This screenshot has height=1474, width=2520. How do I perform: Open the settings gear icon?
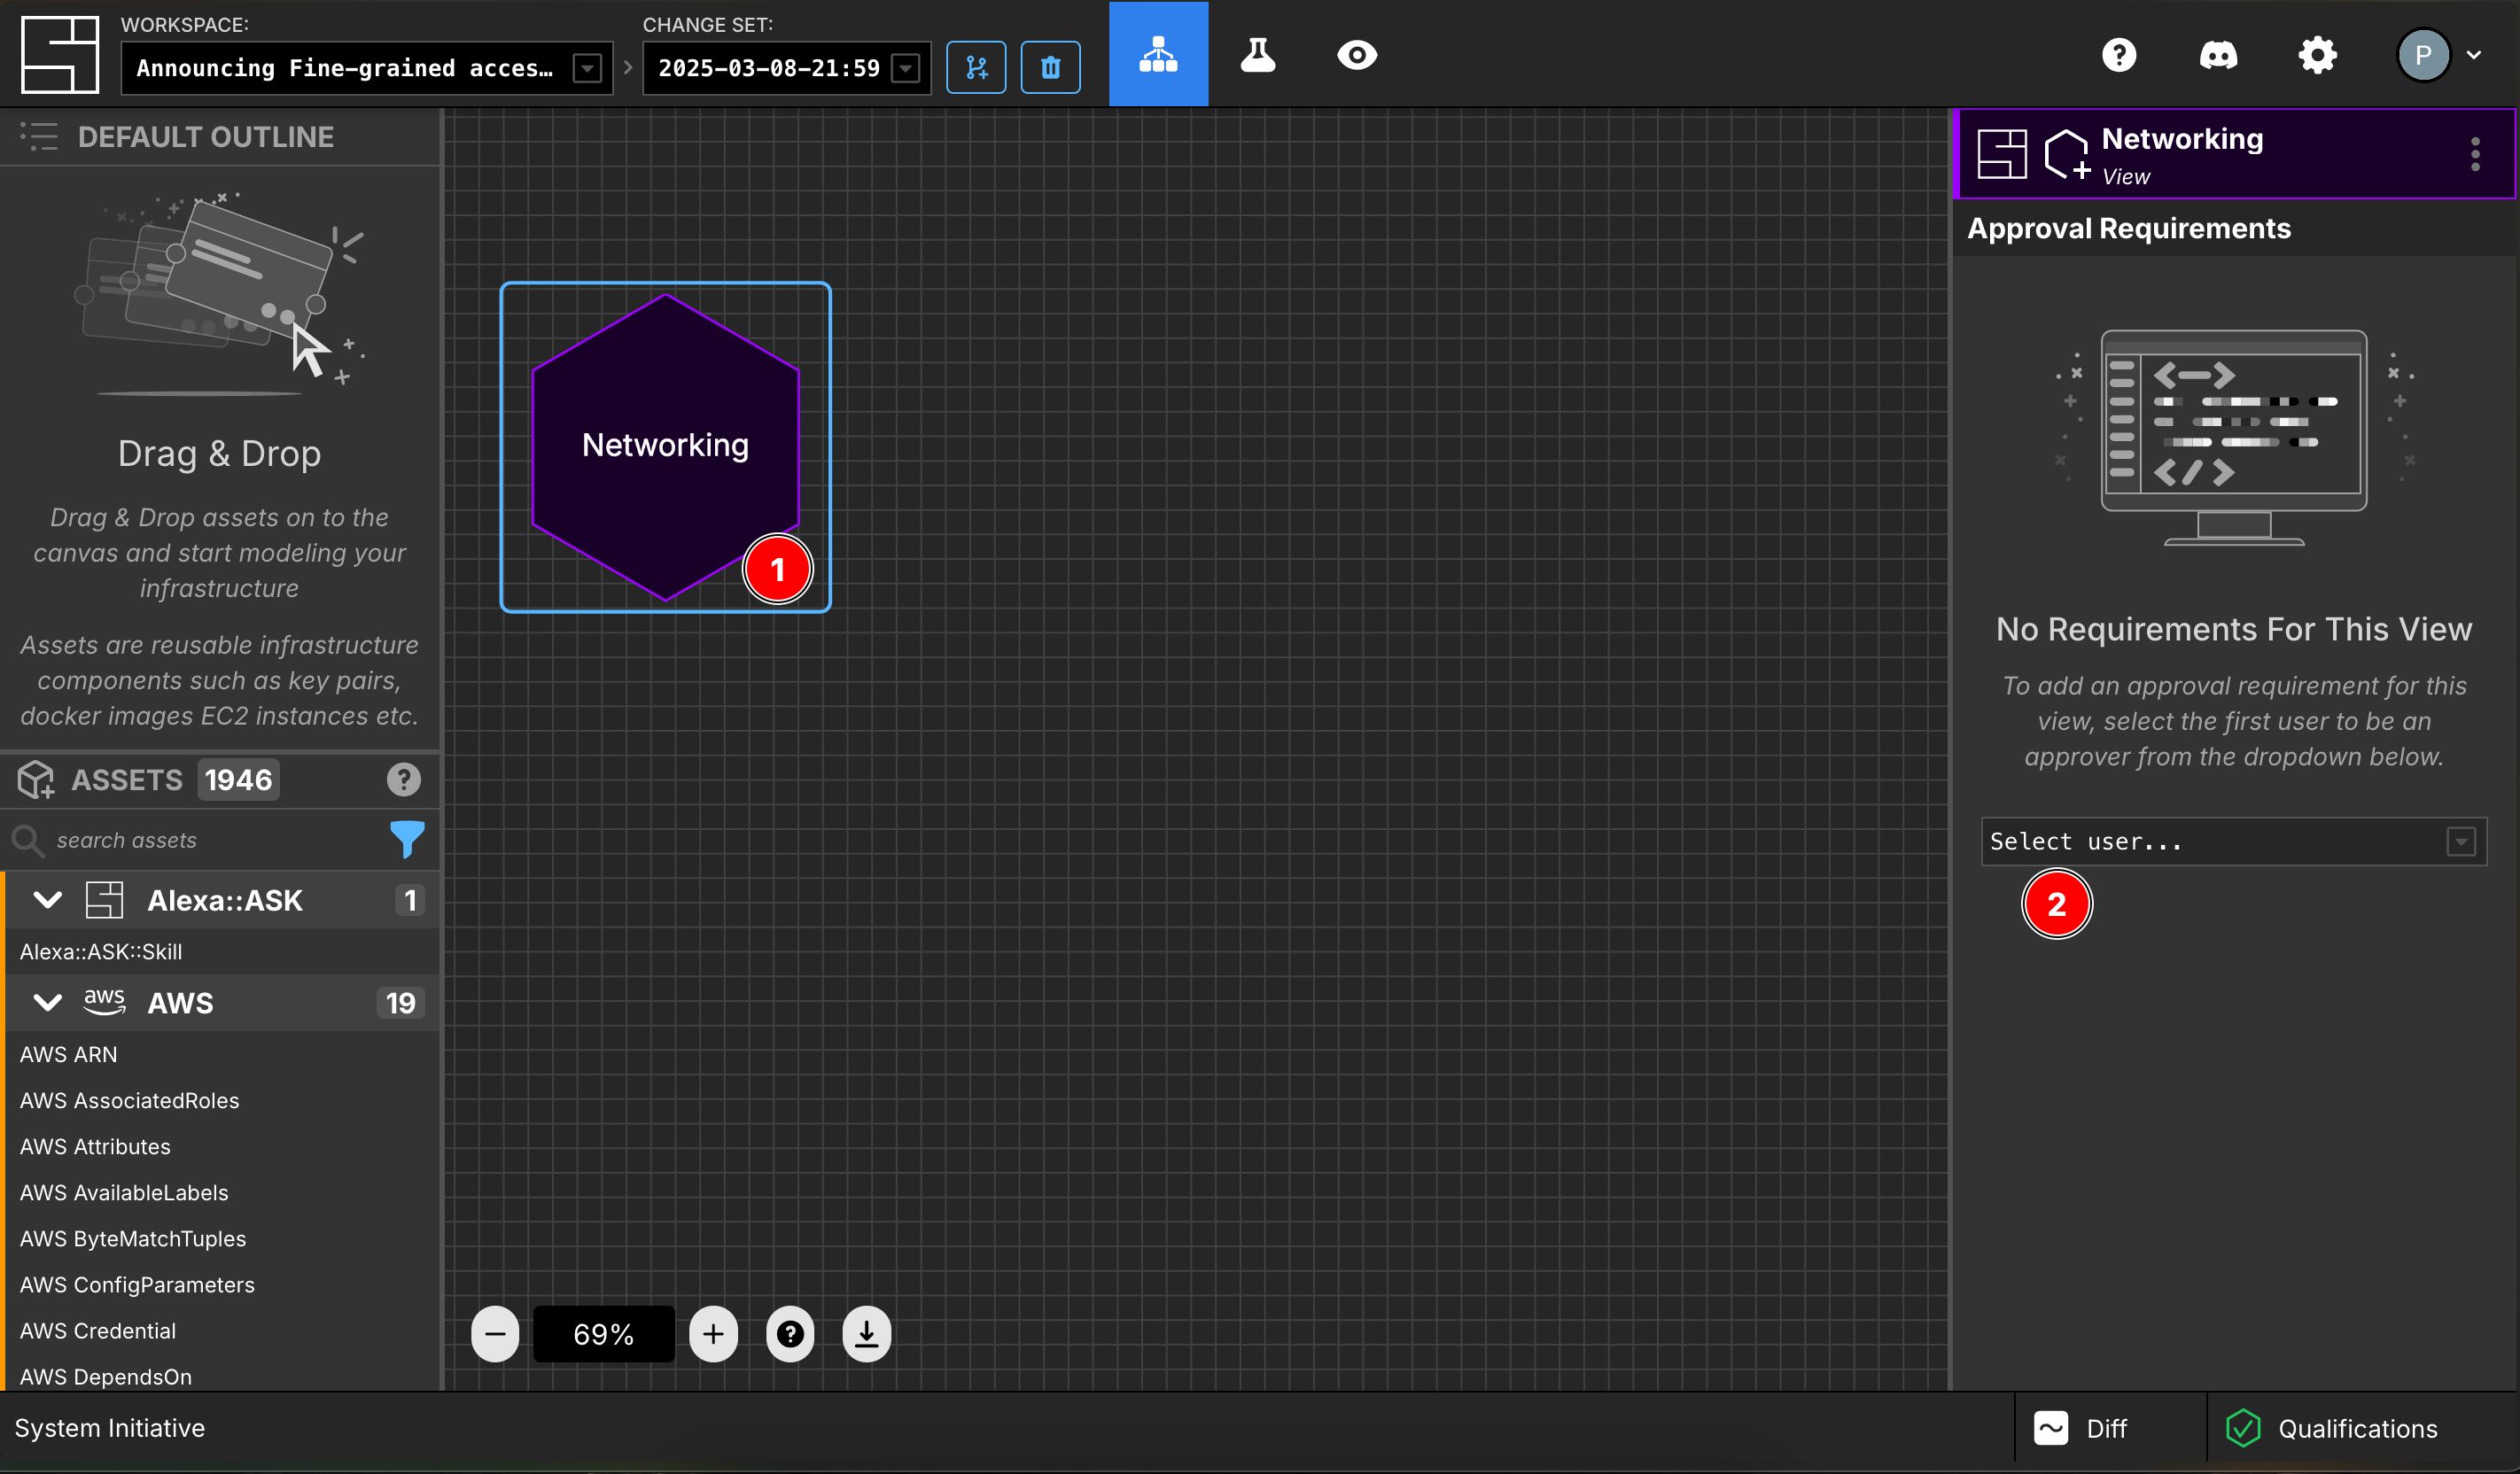pyautogui.click(x=2317, y=55)
